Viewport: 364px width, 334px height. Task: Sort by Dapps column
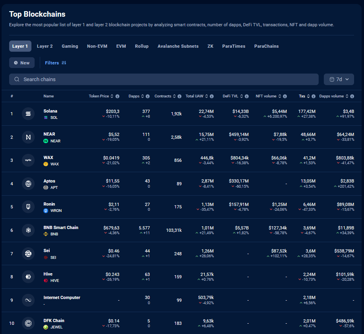(x=142, y=96)
